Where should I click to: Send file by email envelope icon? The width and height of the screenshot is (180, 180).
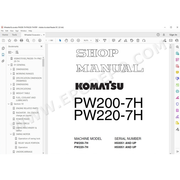171,40
